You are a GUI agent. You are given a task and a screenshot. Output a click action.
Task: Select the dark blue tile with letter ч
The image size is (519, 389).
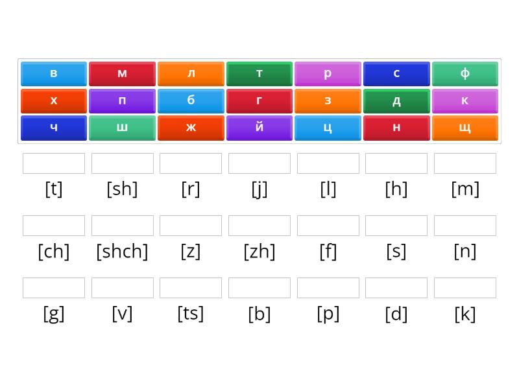(54, 128)
